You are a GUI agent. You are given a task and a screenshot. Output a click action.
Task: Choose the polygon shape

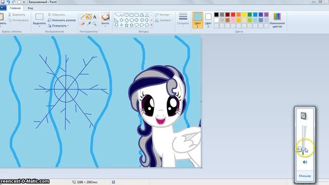142,15
